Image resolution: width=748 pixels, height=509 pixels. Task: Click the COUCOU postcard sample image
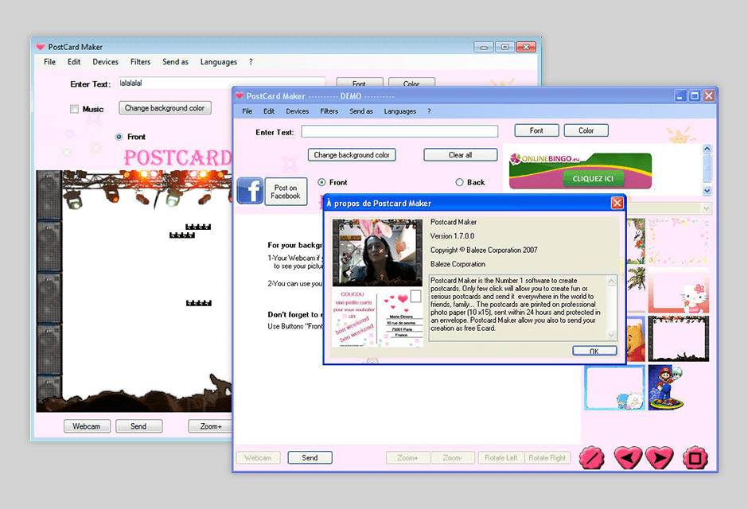pos(377,317)
